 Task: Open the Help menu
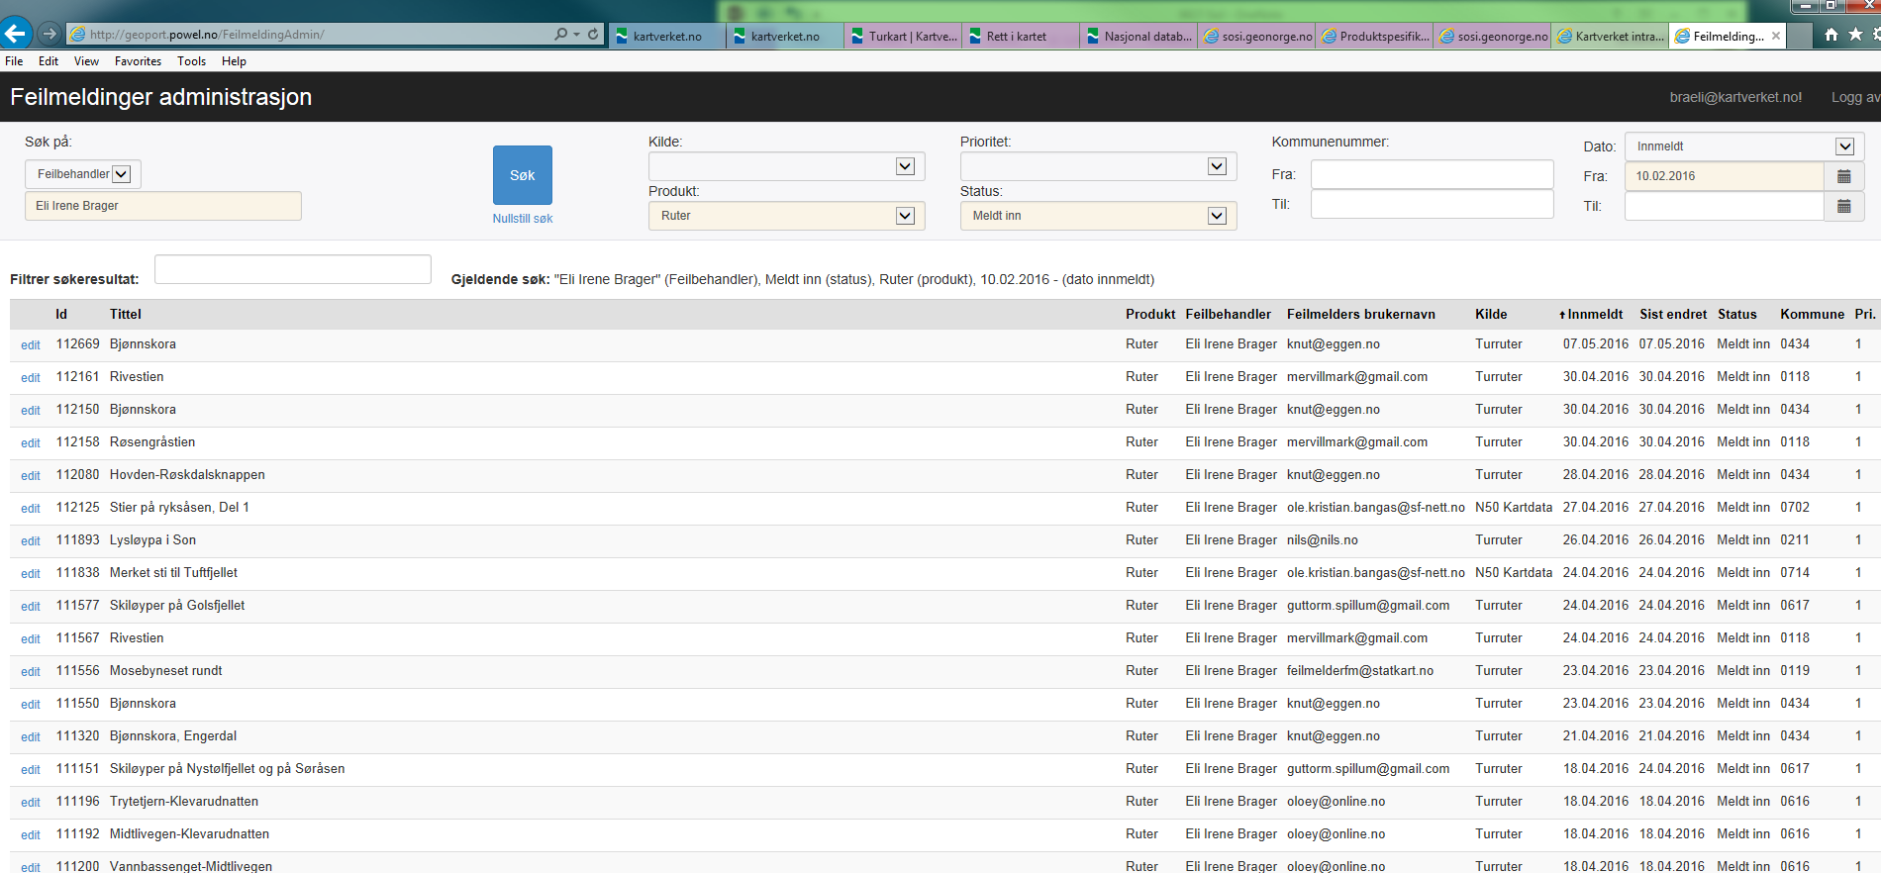234,61
